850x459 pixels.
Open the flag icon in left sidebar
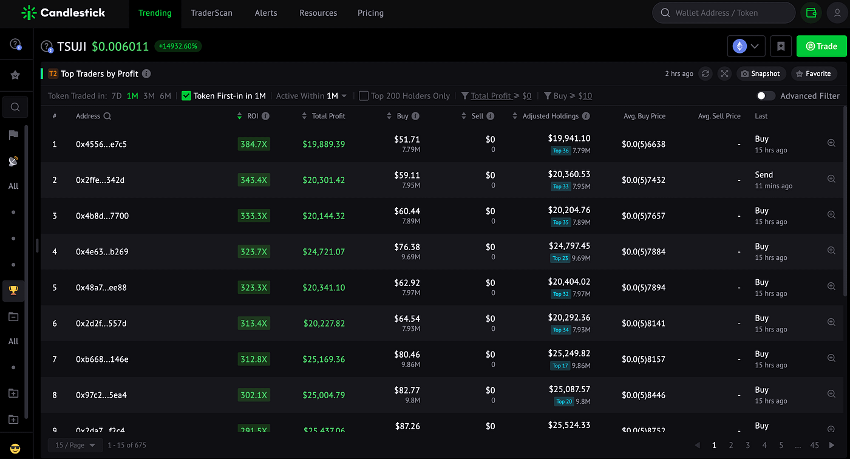[x=13, y=135]
